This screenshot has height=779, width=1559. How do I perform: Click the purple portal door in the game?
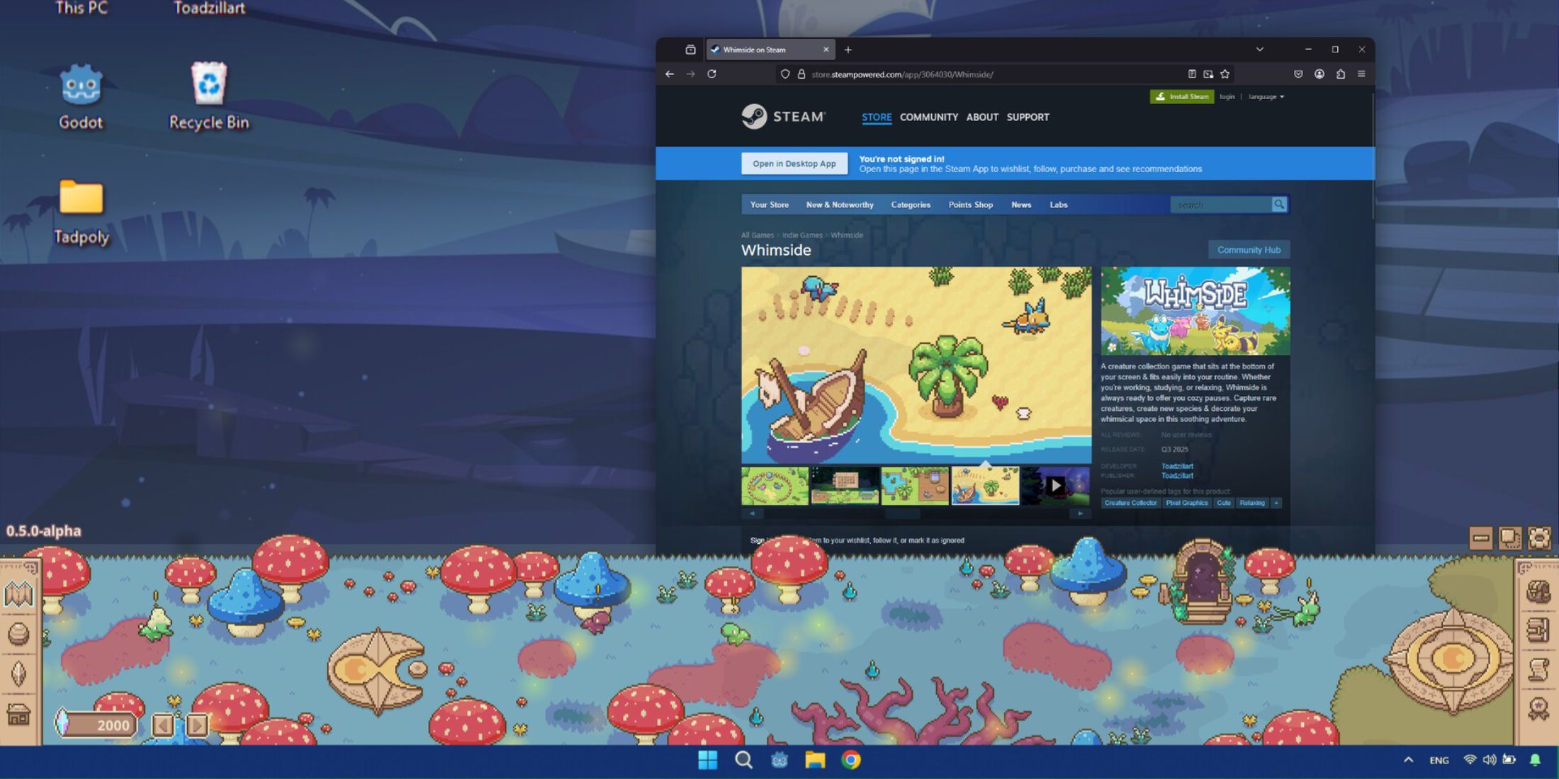[1198, 582]
